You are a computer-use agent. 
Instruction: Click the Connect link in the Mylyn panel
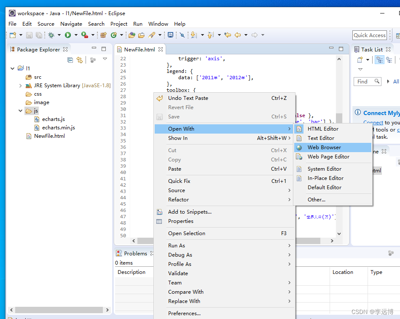[373, 122]
